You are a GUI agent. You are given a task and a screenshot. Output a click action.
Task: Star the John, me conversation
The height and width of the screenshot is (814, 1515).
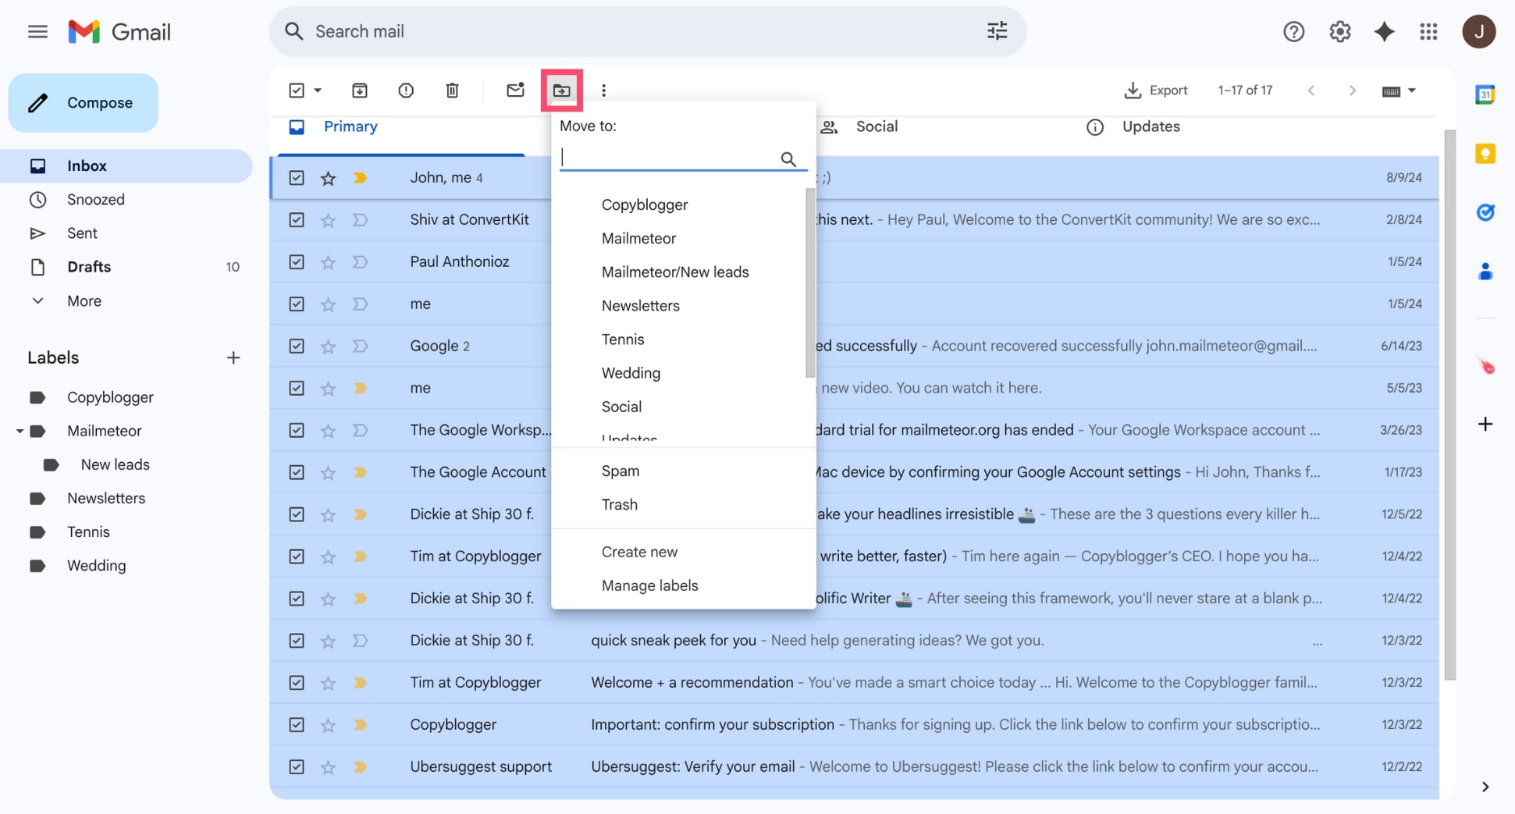(328, 178)
